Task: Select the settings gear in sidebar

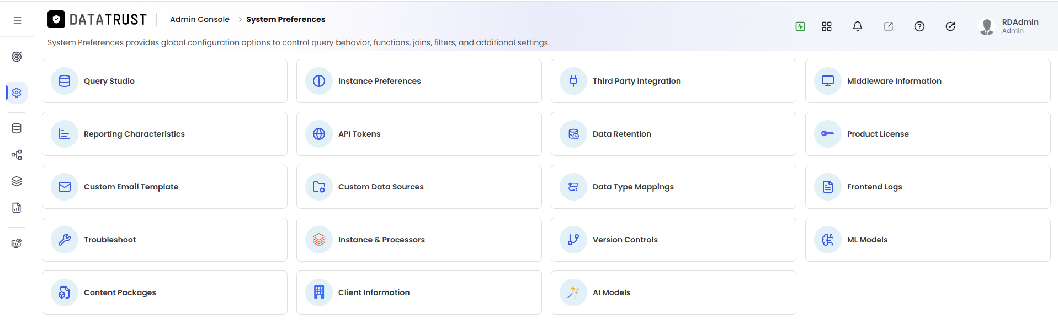Action: [17, 93]
